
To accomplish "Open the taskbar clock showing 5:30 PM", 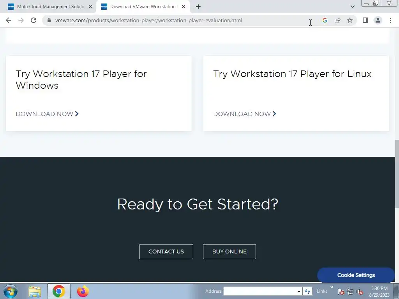I will click(x=380, y=292).
